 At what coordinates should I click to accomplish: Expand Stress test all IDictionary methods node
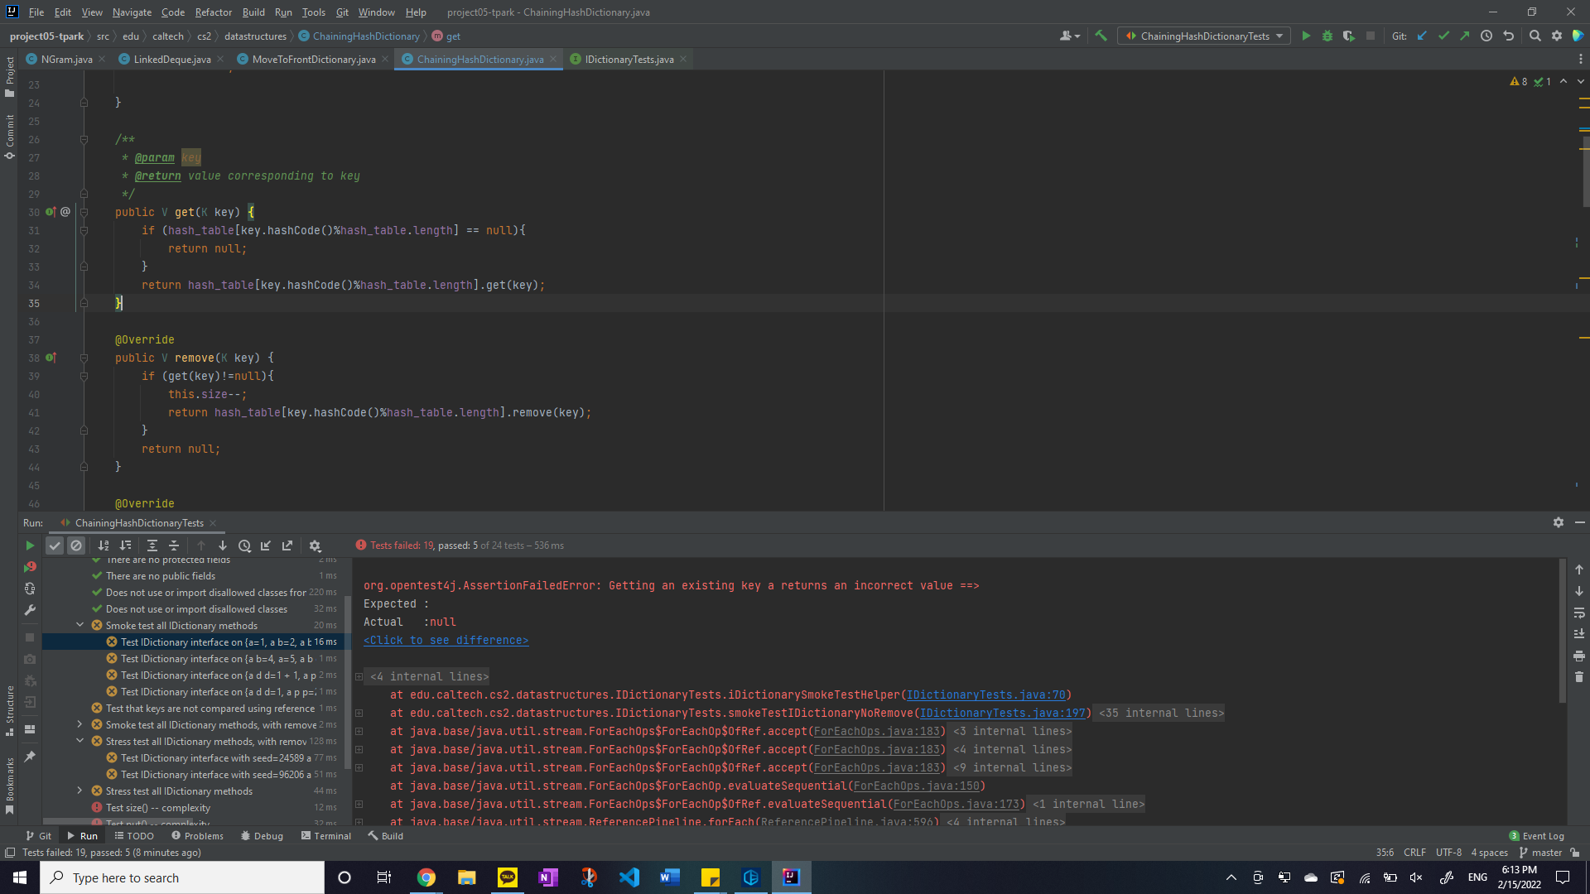pos(80,791)
